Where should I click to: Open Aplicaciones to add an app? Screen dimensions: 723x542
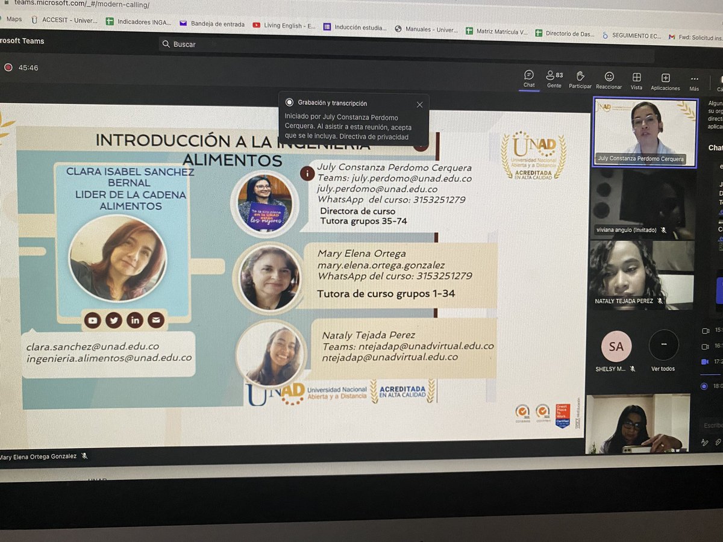[x=665, y=81]
